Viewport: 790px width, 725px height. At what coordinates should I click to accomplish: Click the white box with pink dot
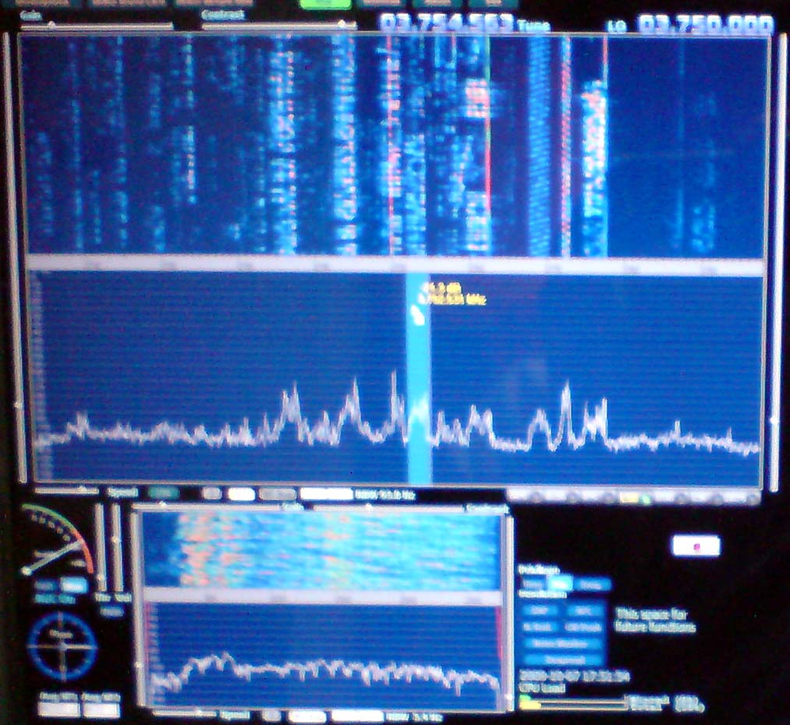(696, 546)
